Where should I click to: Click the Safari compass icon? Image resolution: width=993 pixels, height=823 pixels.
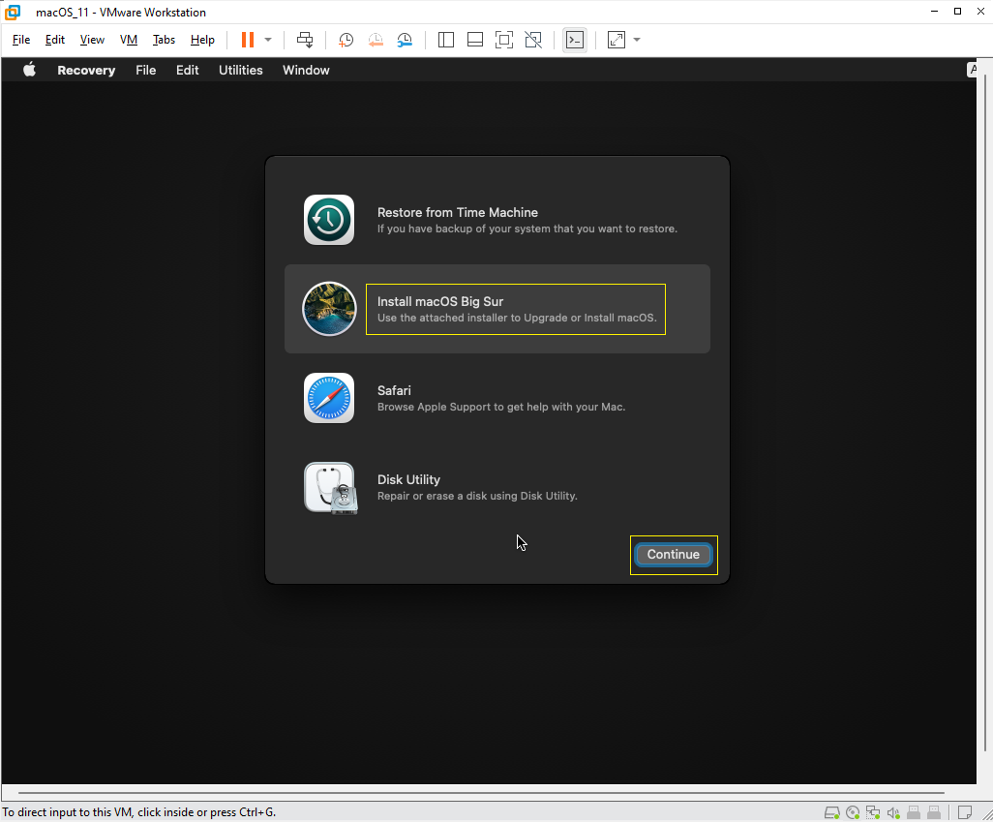coord(329,398)
